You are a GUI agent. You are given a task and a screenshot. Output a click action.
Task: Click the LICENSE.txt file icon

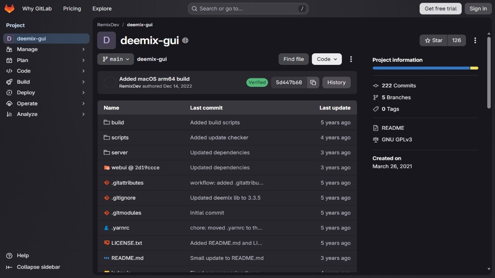coord(107,243)
